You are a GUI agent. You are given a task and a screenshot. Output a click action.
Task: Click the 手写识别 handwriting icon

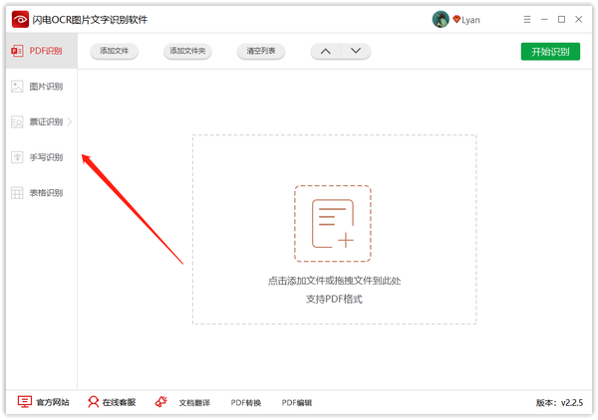click(x=17, y=157)
